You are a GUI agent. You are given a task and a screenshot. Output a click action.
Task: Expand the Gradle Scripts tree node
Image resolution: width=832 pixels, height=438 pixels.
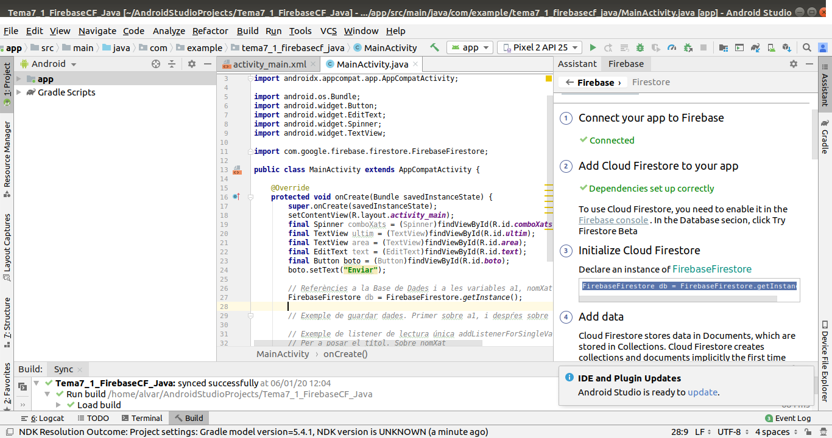[x=19, y=92]
